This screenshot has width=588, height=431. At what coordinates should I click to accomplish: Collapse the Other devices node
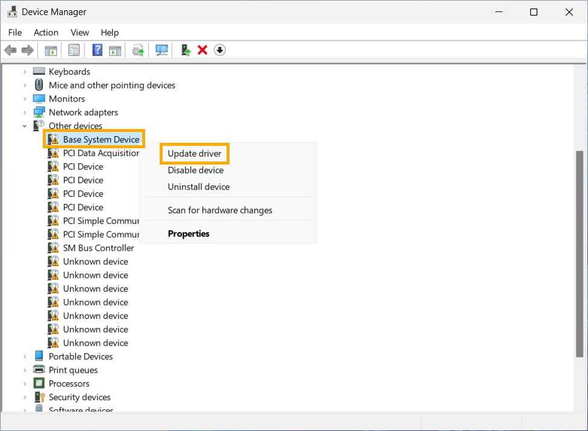click(25, 126)
